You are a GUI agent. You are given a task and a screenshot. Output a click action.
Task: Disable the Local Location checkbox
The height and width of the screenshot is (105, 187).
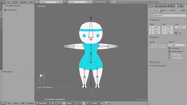[169, 58]
